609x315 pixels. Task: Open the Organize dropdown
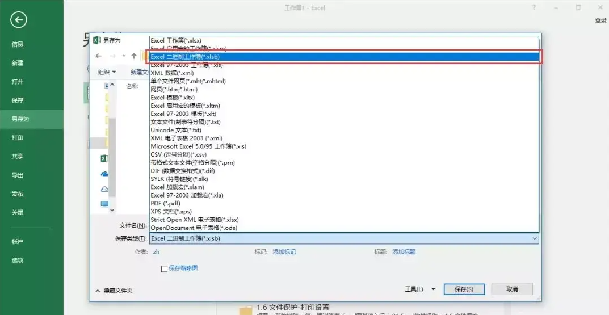click(x=107, y=72)
